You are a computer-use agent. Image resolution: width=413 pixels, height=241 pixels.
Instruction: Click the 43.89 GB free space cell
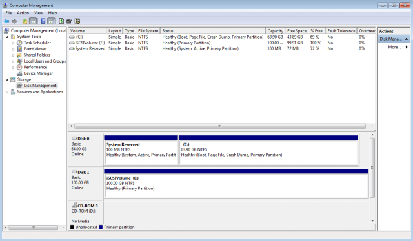tap(295, 37)
